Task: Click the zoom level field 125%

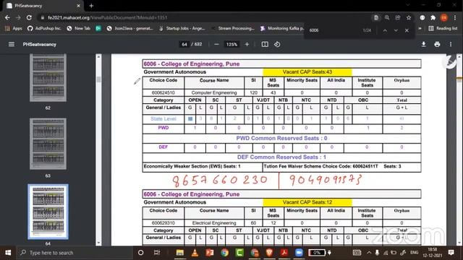Action: (231, 45)
